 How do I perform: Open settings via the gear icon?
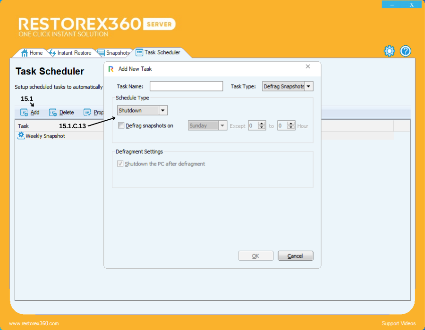point(389,51)
